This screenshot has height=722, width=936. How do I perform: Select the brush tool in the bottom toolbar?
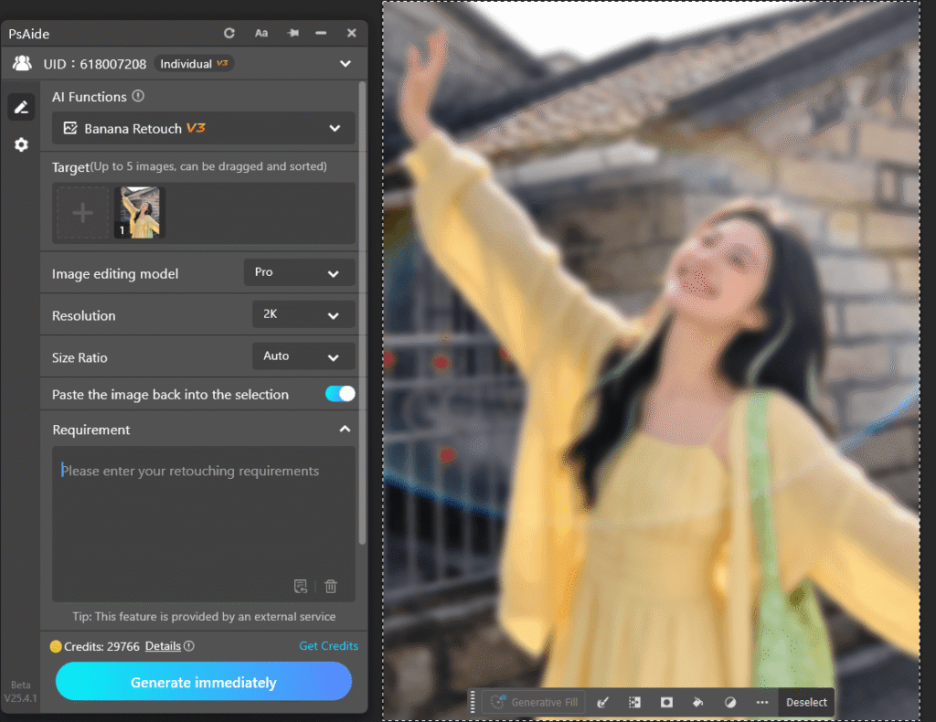point(603,702)
